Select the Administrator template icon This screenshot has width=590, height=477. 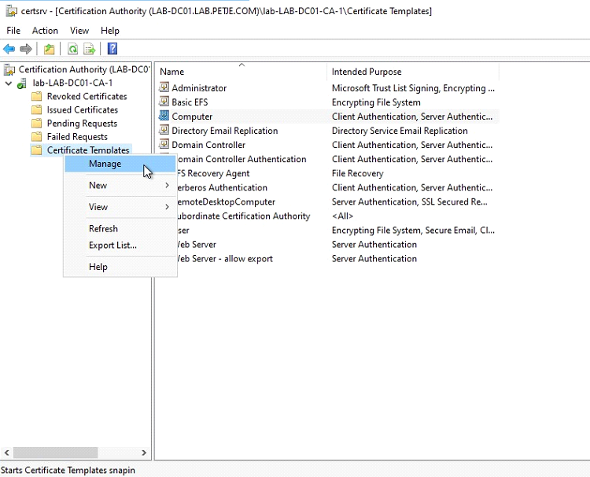click(x=164, y=88)
